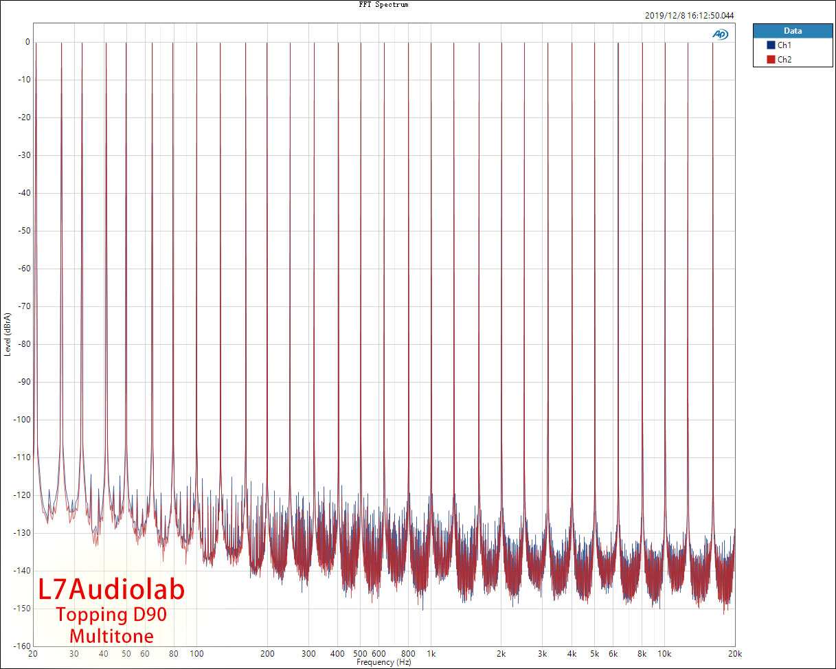Click the Frequency (Hz) axis label
The image size is (836, 669).
(384, 663)
